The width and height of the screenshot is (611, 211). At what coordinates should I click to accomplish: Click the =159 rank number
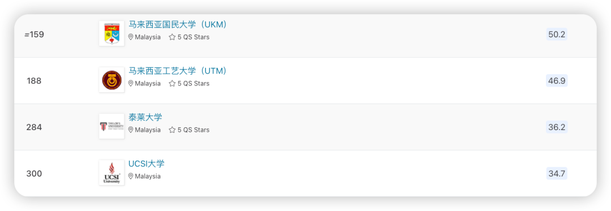pos(34,35)
